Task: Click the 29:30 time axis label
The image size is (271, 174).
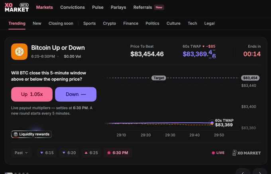Action: [x=170, y=135]
